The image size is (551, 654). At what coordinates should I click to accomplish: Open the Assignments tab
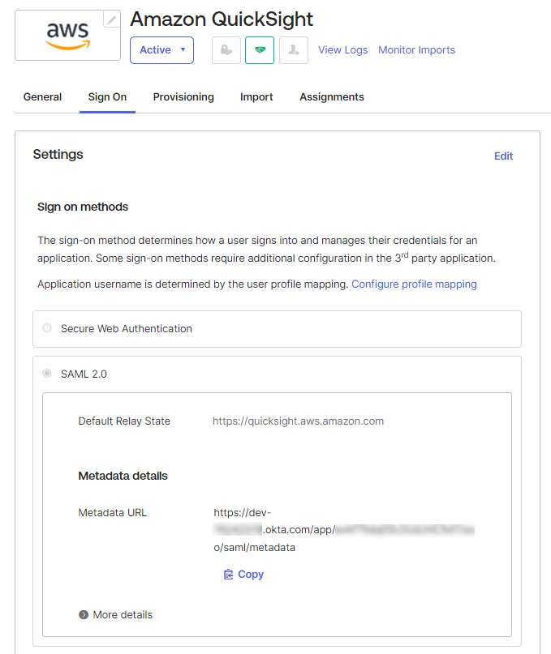332,96
